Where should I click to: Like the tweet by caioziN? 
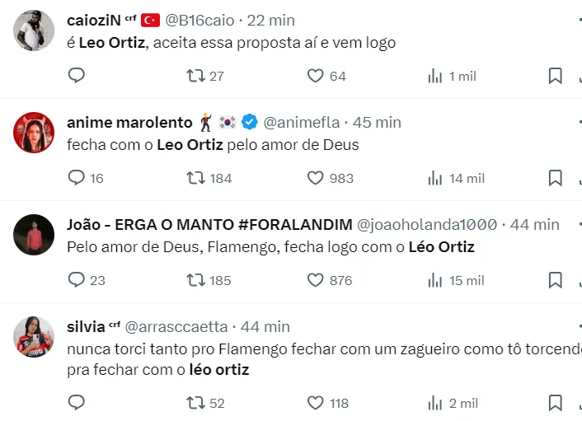pyautogui.click(x=315, y=76)
